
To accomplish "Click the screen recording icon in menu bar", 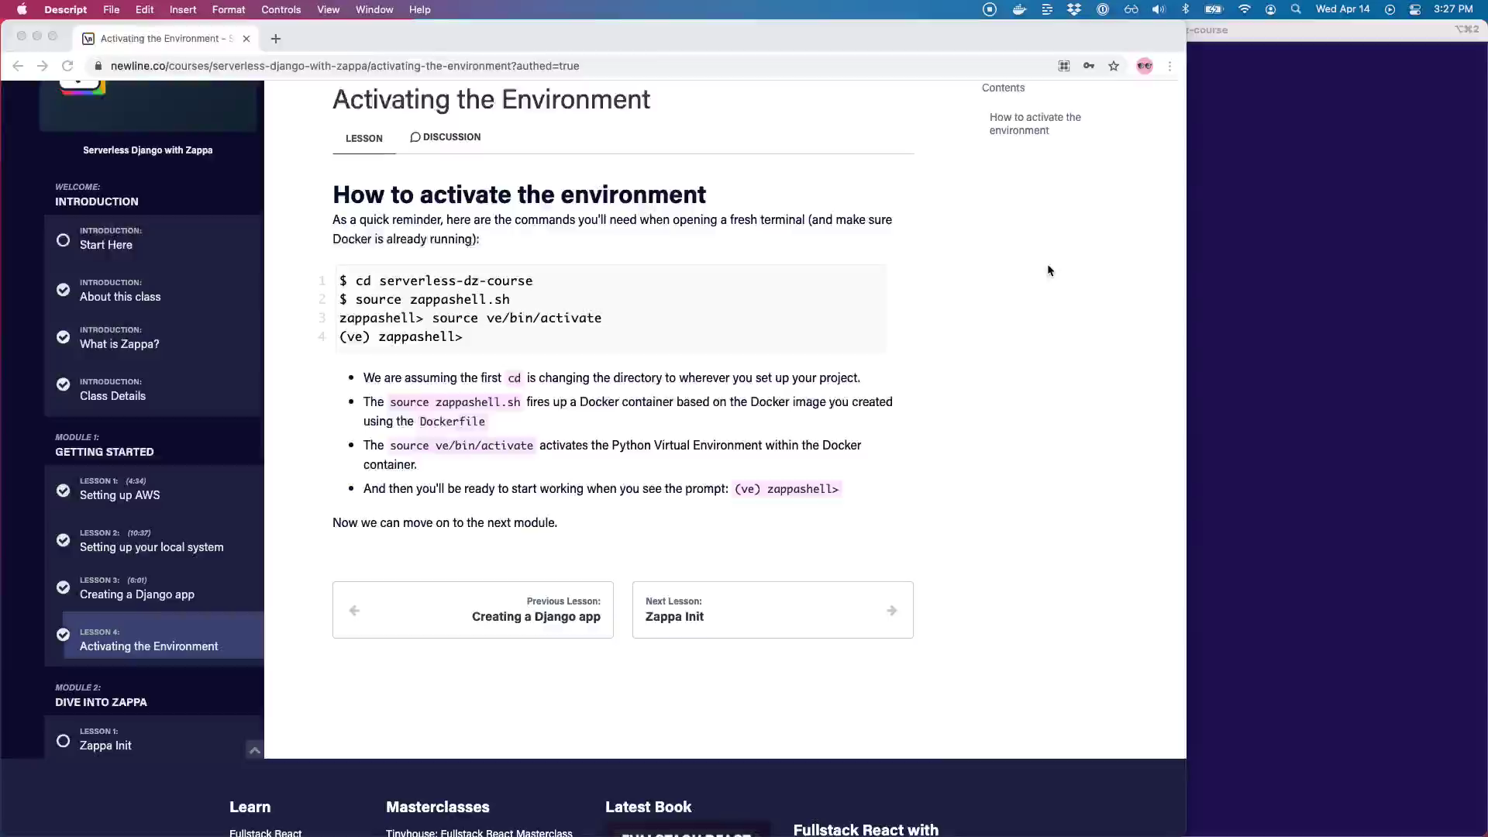I will coord(990,9).
